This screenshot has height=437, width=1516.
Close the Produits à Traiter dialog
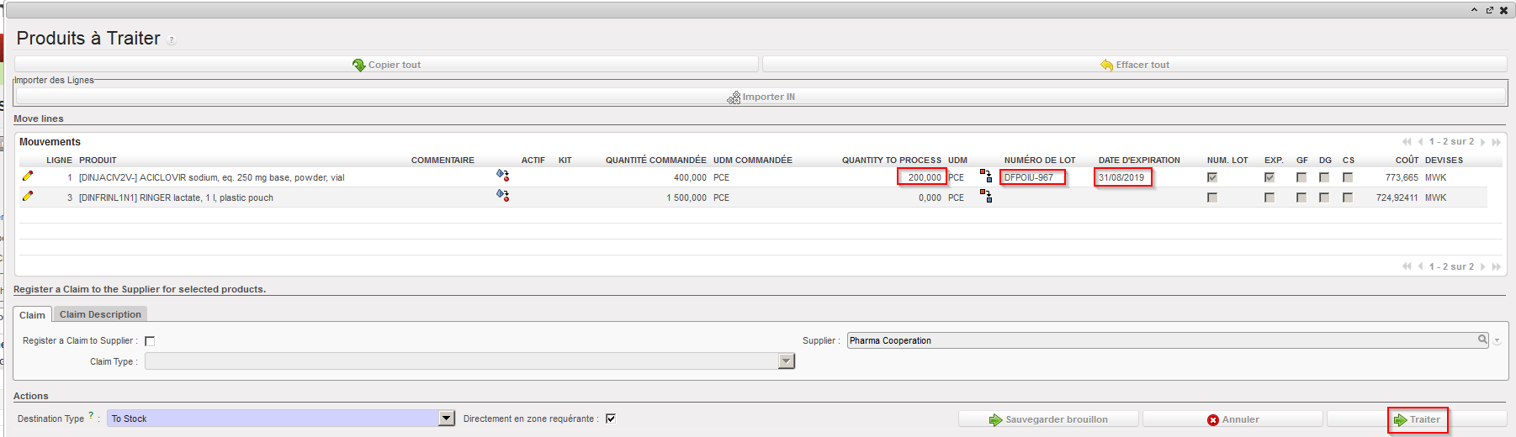[1504, 10]
